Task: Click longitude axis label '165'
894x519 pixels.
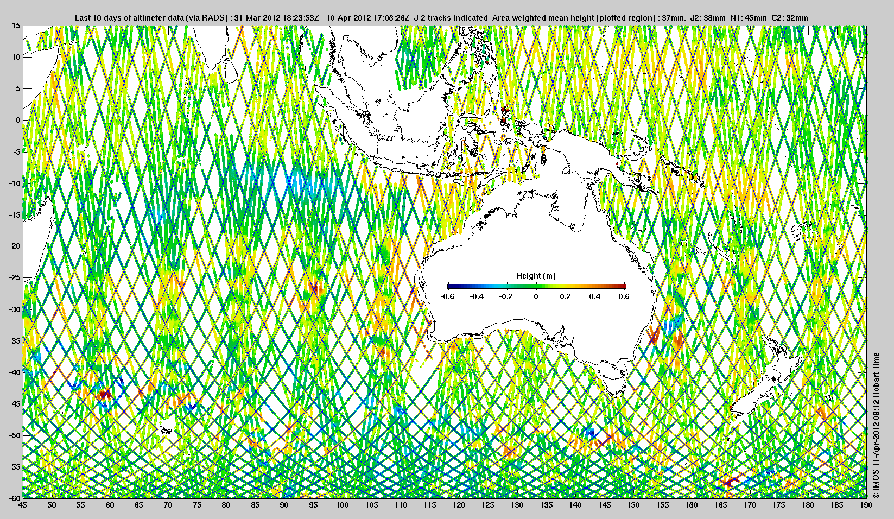Action: coord(721,505)
